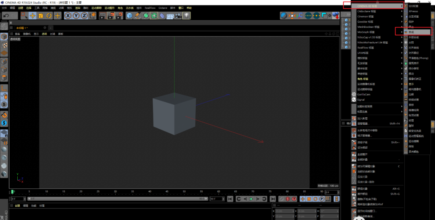Expand the C4doctane 标签 submenu
The width and height of the screenshot is (435, 220).
377,11
